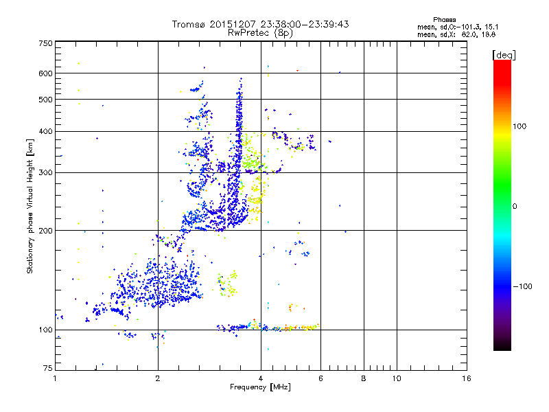Click the y-axis tick label '100'
This screenshot has height=412, width=549.
(45, 330)
